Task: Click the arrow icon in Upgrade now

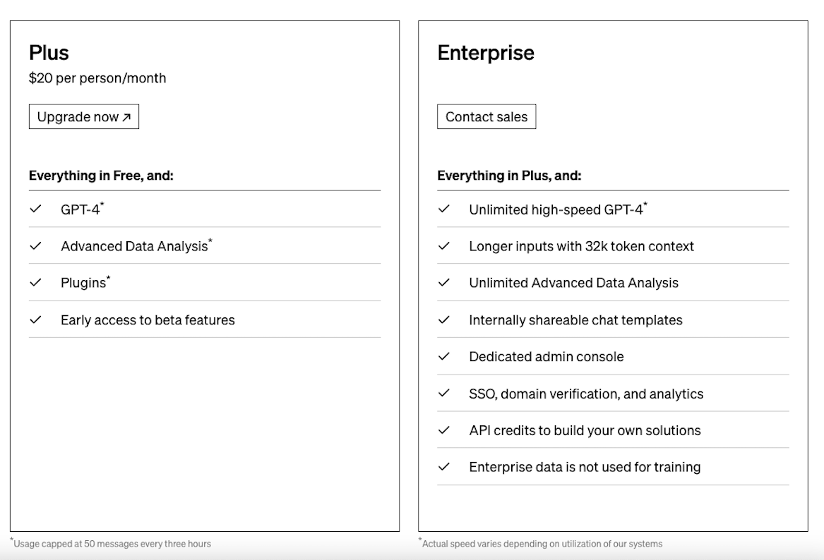Action: 126,118
